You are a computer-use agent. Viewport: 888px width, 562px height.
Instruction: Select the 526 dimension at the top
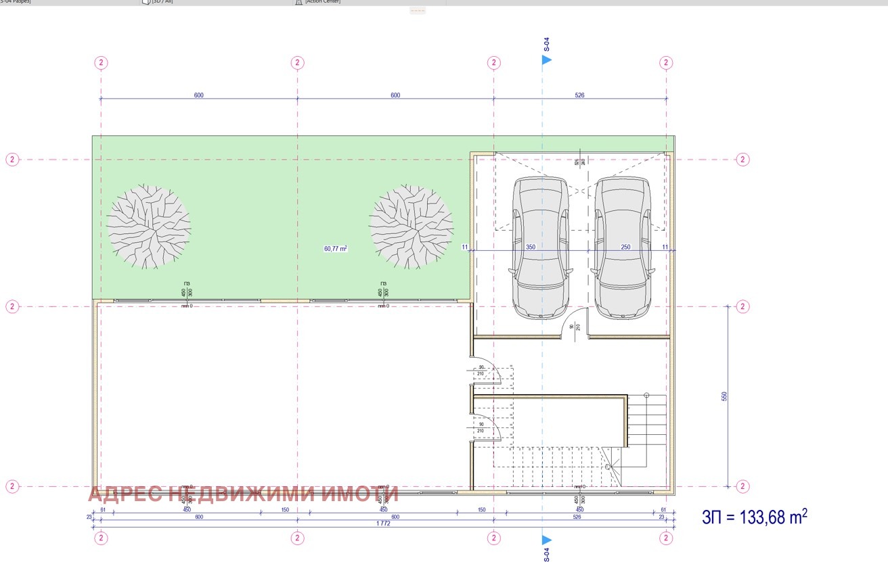pos(579,95)
